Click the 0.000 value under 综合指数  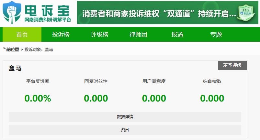point(212,98)
